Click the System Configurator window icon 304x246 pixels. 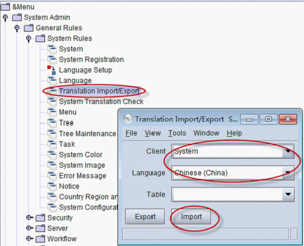coord(52,207)
